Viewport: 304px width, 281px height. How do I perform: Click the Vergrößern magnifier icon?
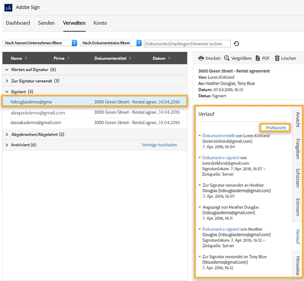pyautogui.click(x=227, y=58)
